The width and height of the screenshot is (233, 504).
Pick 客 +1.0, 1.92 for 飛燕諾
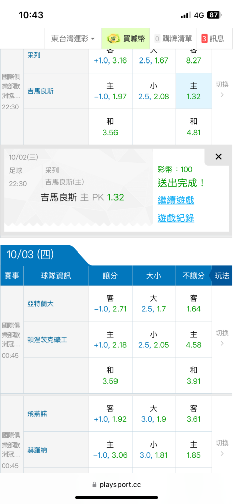(x=110, y=414)
